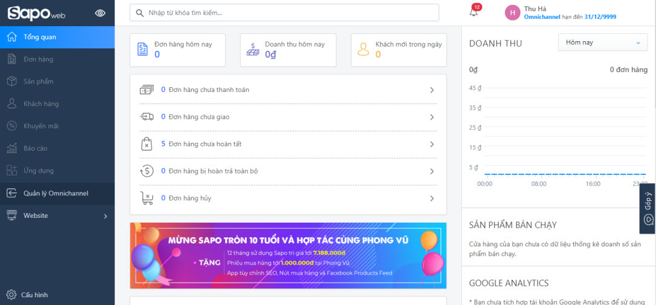Expand Đơn hàng chưa hoàn tất chevron
Image resolution: width=656 pixels, height=305 pixels.
[x=432, y=145]
